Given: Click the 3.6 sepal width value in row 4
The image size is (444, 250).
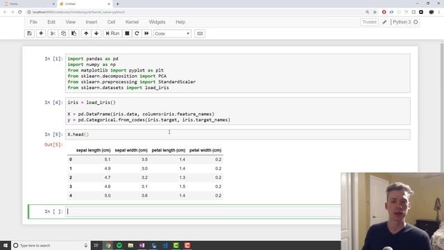Looking at the screenshot, I should [144, 196].
